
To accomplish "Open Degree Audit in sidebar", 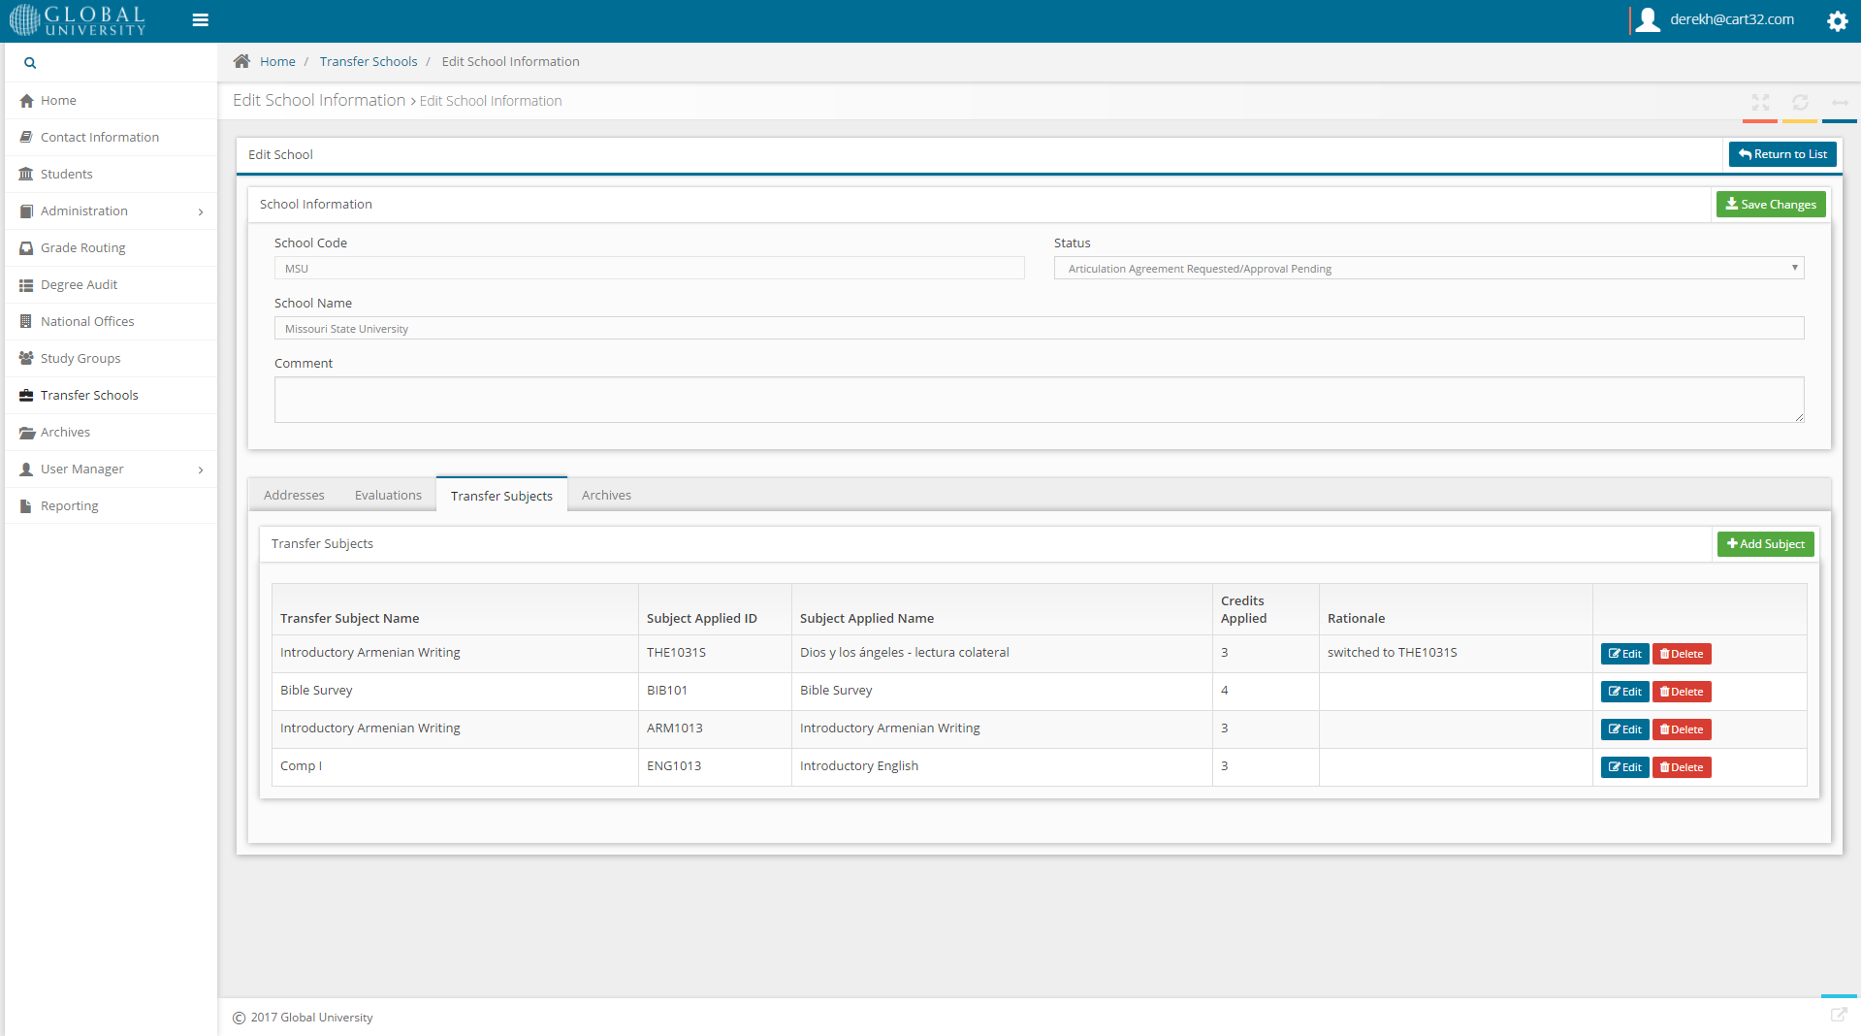I will click(111, 285).
